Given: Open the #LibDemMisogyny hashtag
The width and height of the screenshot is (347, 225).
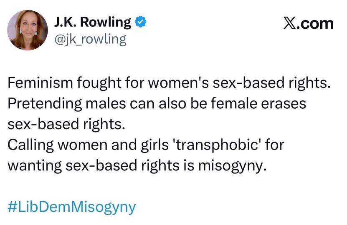Looking at the screenshot, I should point(72,207).
